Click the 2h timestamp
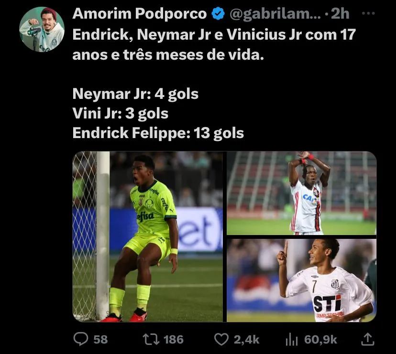This screenshot has height=354, width=396. click(340, 14)
